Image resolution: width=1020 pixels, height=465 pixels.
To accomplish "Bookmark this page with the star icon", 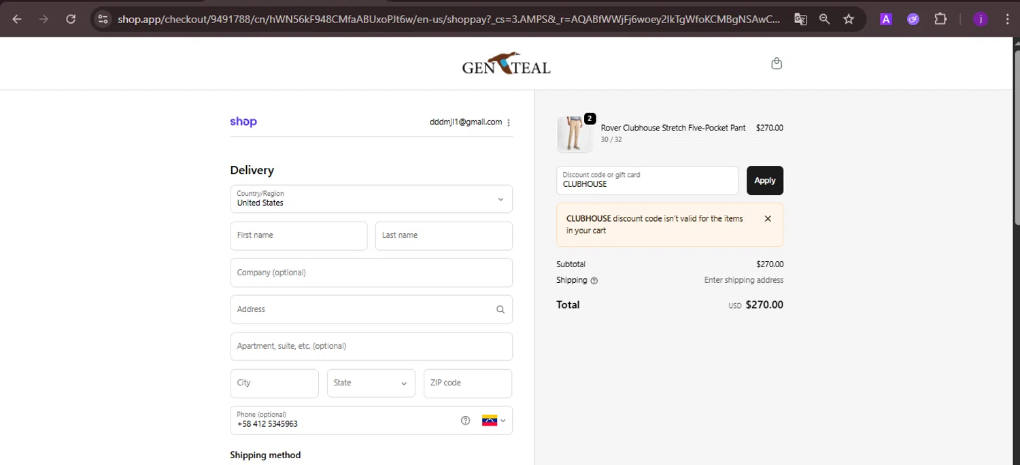I will (x=849, y=19).
